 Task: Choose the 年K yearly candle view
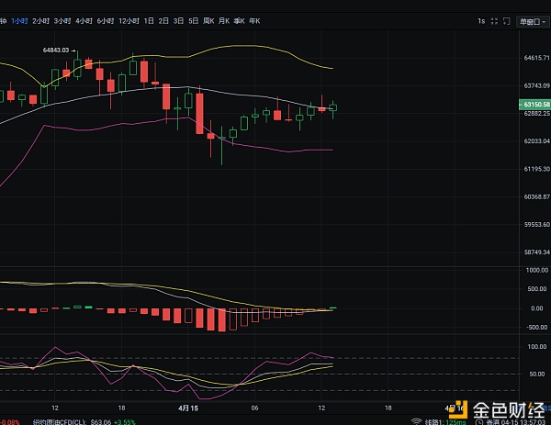[x=254, y=20]
